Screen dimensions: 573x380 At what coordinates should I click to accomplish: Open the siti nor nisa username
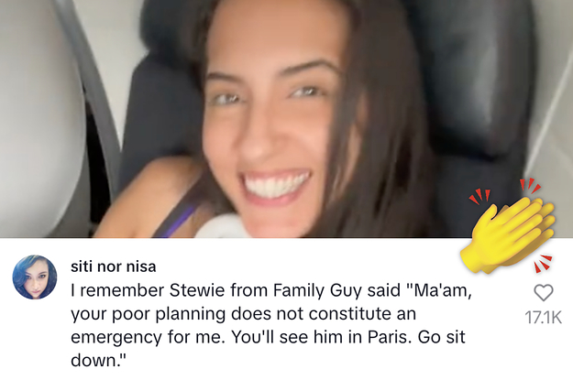pos(114,266)
